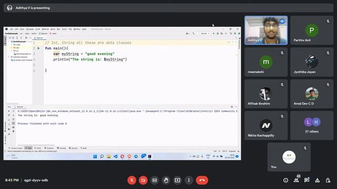Open Brave browser on shared taskbar

(129, 156)
